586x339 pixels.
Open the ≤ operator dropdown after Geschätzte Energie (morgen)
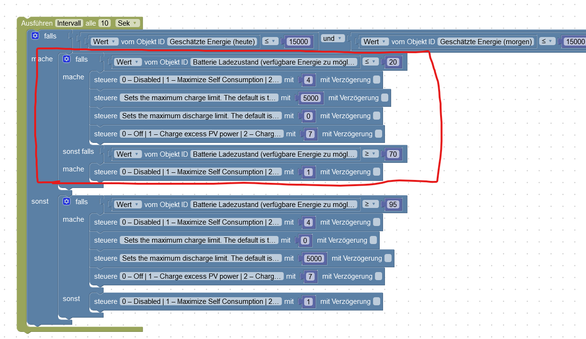[x=548, y=41]
